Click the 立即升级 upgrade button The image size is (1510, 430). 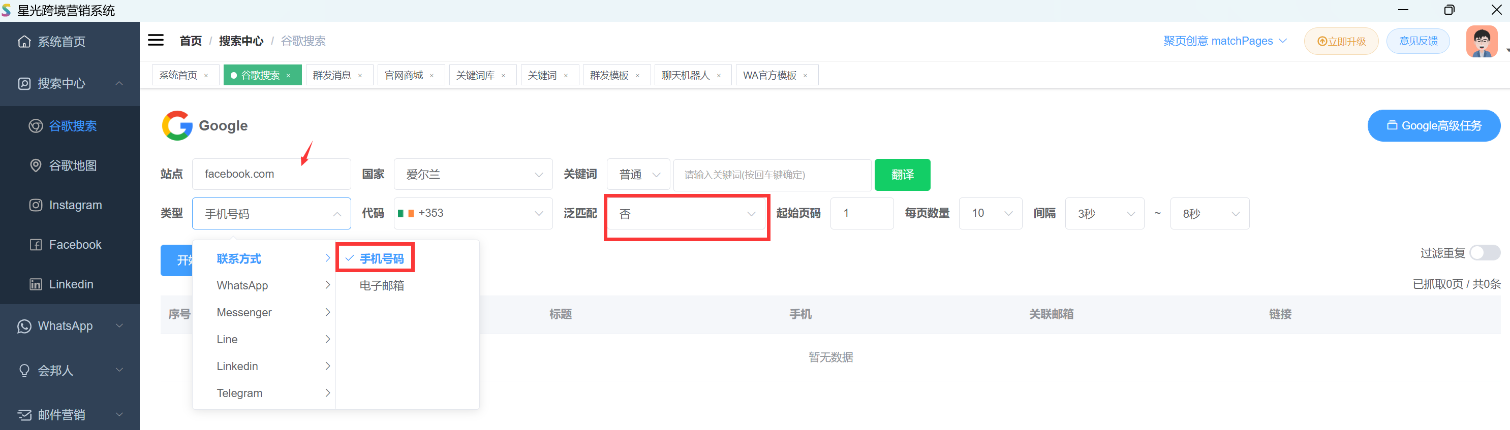(1341, 41)
